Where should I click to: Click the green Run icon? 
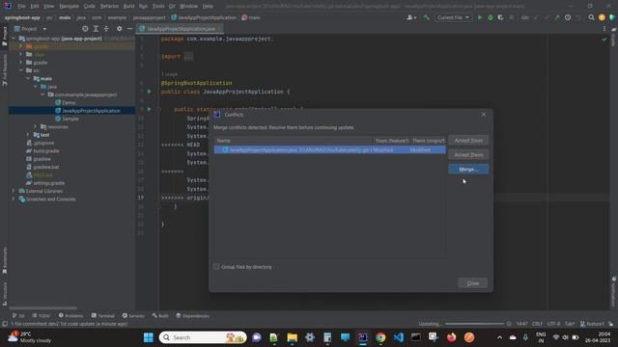(x=480, y=17)
